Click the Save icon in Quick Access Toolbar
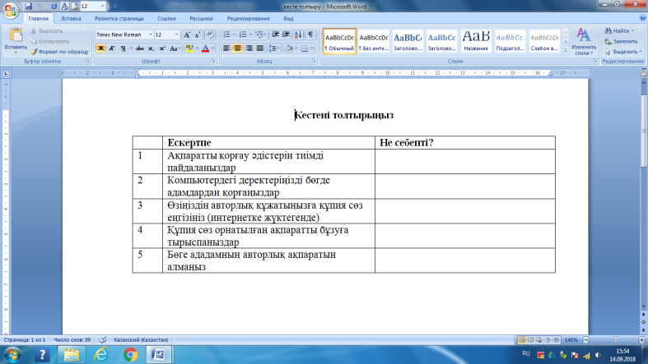Screen dimensions: 648x364 29,7
